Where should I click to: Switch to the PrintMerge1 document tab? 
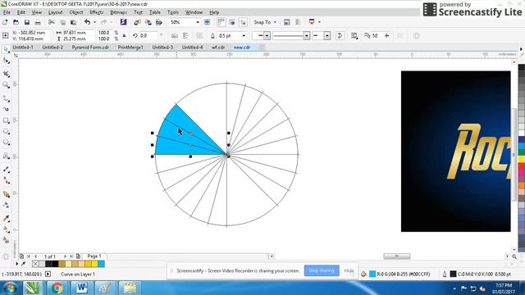(130, 48)
